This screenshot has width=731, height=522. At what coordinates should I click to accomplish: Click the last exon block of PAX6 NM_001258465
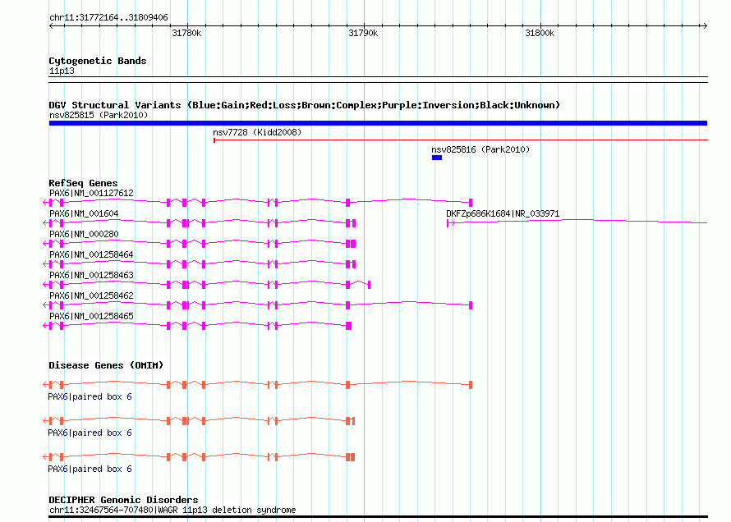349,326
